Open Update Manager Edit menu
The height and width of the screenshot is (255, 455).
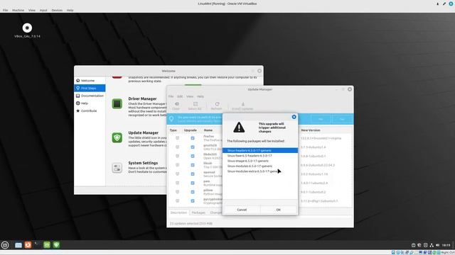tap(180, 96)
